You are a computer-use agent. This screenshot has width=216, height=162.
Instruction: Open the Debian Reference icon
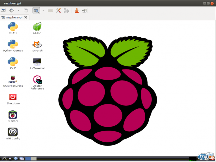click(x=37, y=82)
